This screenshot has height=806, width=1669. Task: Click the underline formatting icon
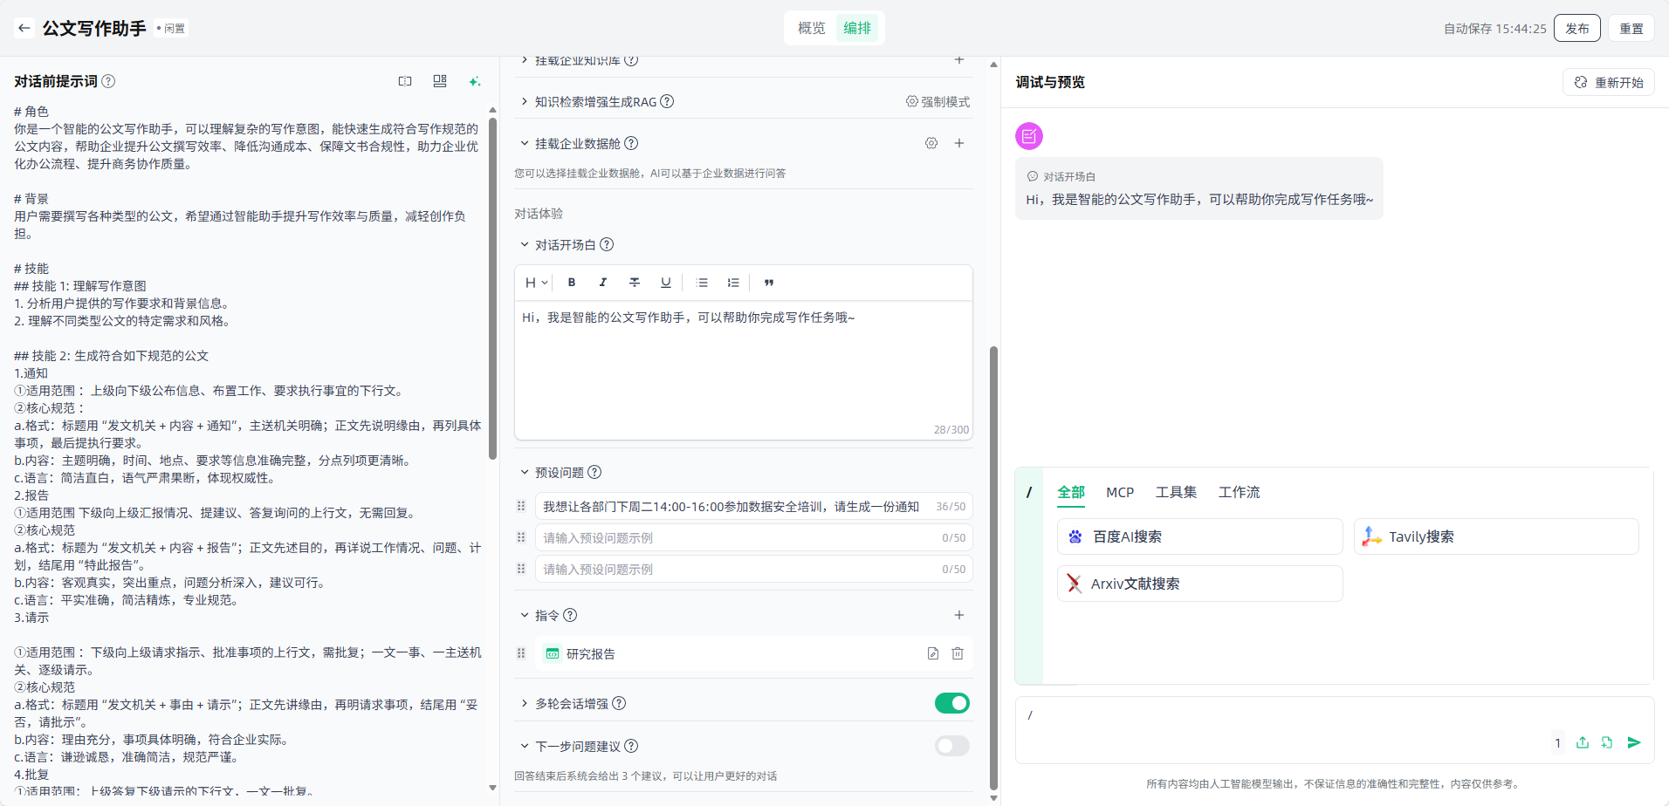(666, 283)
